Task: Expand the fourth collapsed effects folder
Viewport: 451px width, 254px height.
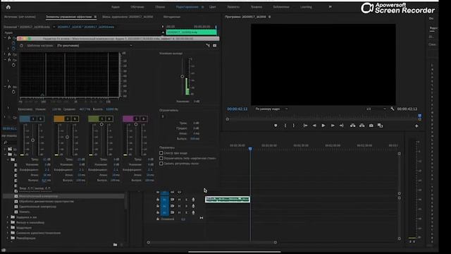Action: tap(8, 233)
